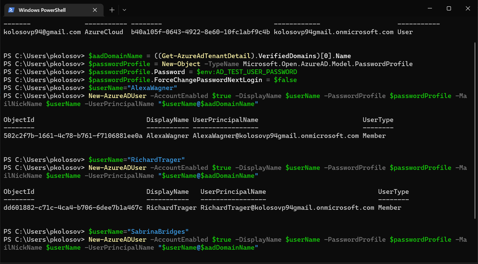The image size is (478, 264).
Task: Click the kolosovp94@gmail.com account text
Action: tap(42, 32)
